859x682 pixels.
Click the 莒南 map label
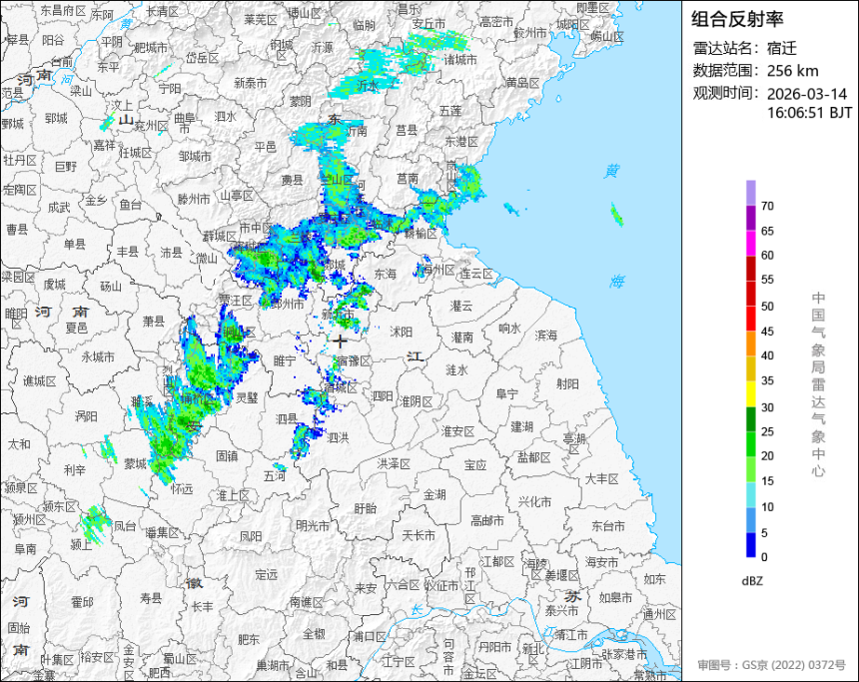point(408,178)
